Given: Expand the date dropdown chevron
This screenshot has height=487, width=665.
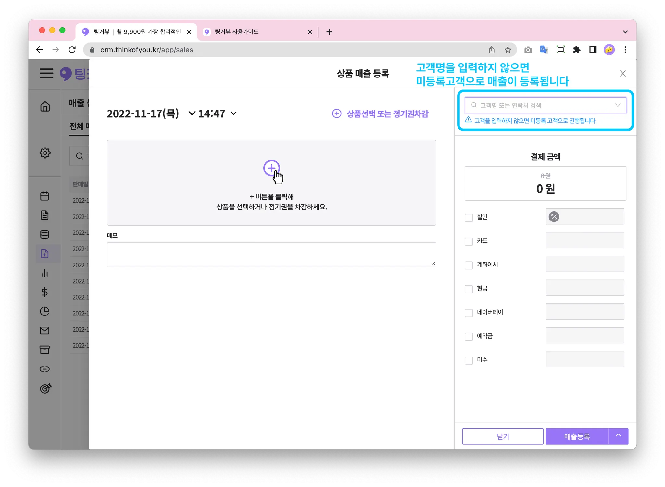Looking at the screenshot, I should (192, 113).
